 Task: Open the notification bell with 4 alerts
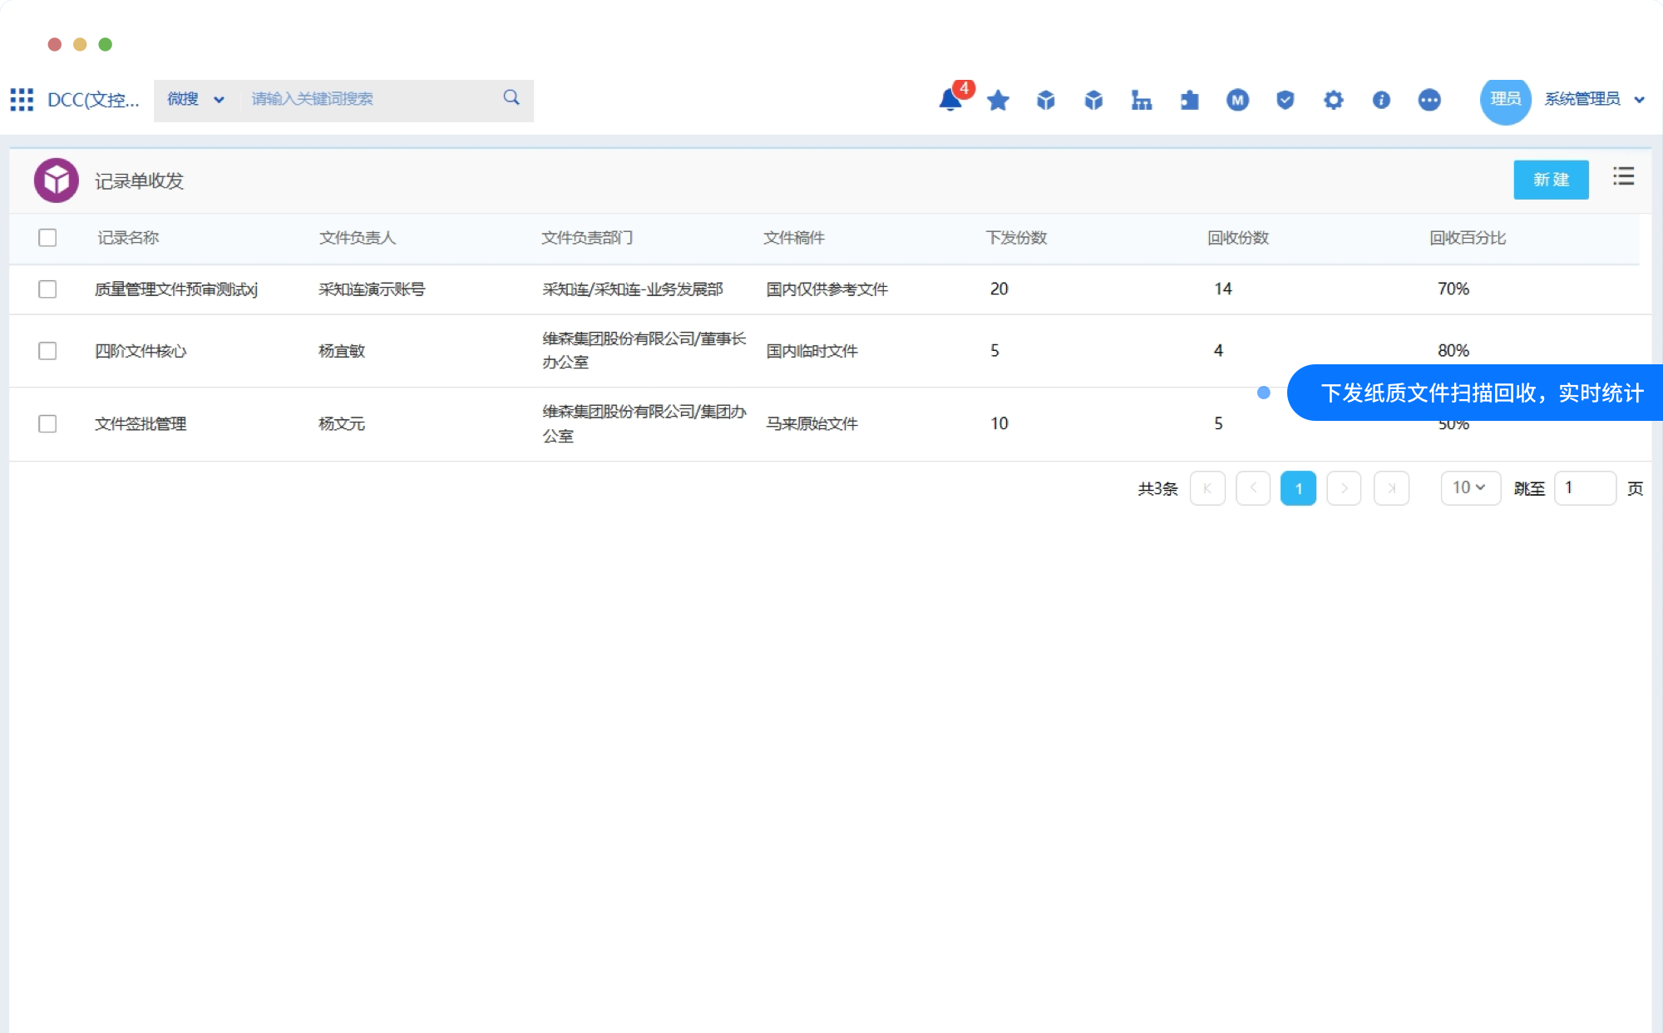point(950,100)
